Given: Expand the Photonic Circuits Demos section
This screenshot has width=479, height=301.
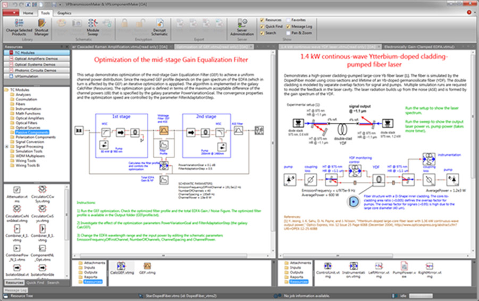Looking at the screenshot, I should click(x=35, y=70).
